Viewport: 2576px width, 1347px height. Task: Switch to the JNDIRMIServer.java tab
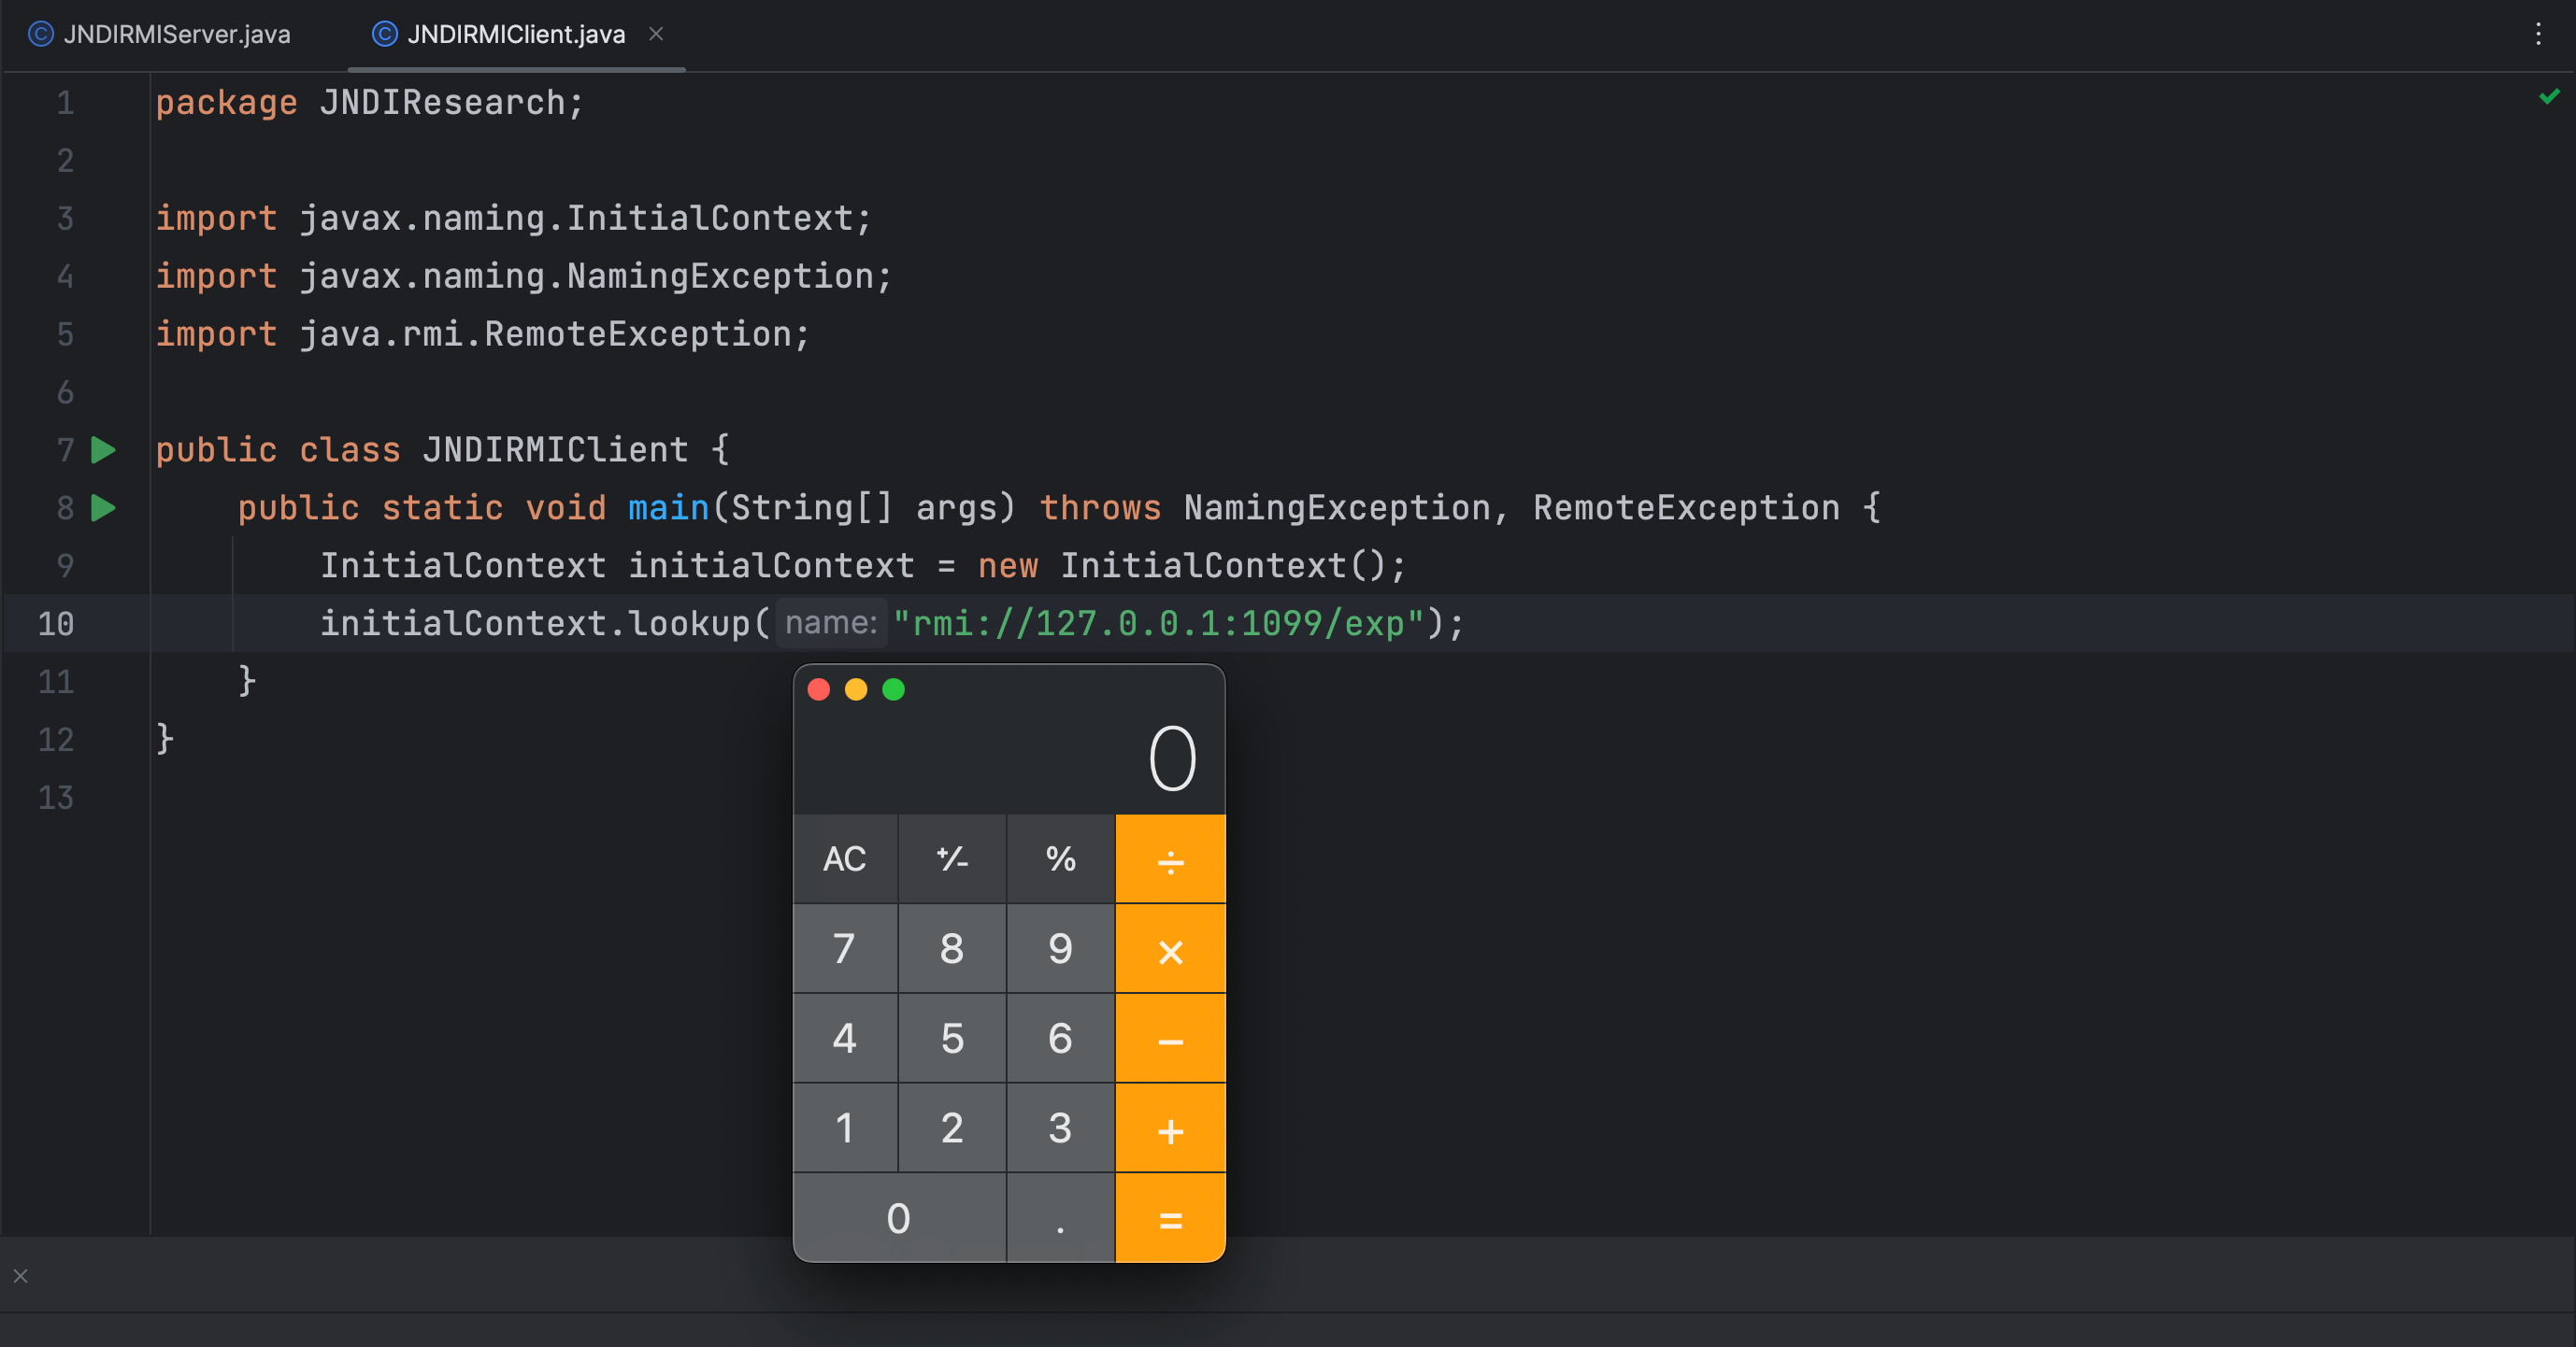click(160, 34)
